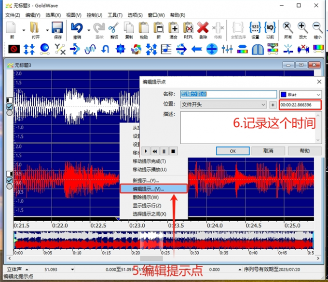Expand arrow beside 序列号有效期 status text
This screenshot has width=328, height=282.
(x=240, y=269)
